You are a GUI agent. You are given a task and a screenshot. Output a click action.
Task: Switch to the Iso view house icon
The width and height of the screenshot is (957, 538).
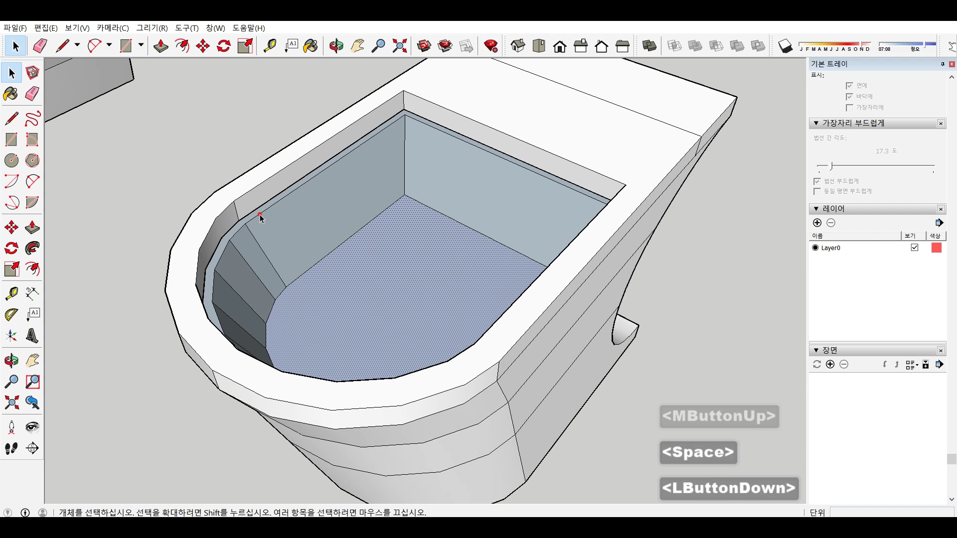518,46
